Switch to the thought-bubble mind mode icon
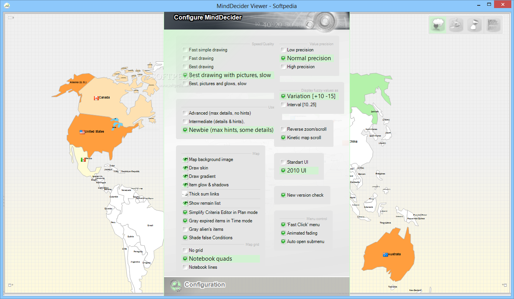 pyautogui.click(x=437, y=25)
